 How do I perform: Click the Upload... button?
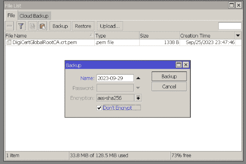(110, 26)
